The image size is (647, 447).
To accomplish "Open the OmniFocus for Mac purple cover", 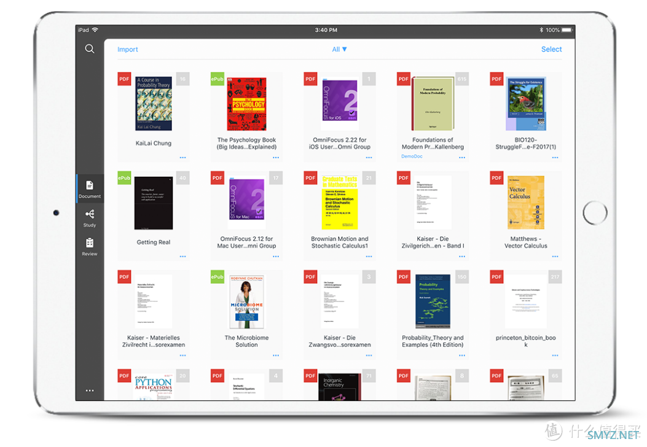I will pyautogui.click(x=247, y=200).
